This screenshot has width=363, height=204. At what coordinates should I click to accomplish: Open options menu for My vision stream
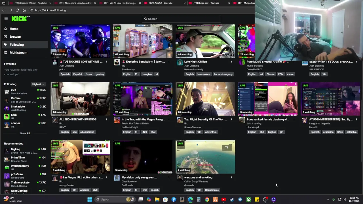pos(169,177)
